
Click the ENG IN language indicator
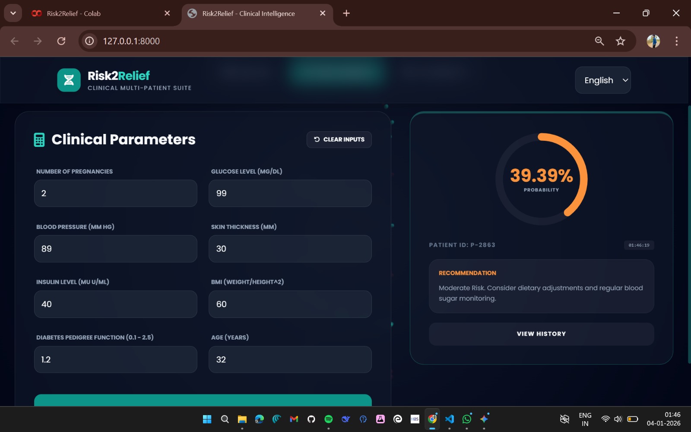tap(585, 419)
